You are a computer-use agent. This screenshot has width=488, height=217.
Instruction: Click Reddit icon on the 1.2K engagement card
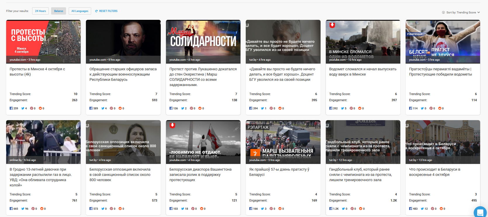click(360, 209)
